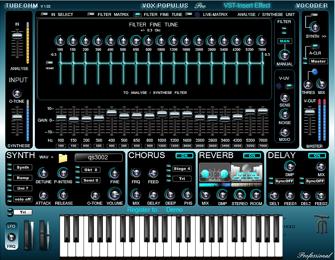Open the WAV folder icon in Synth
335x260 pixels.
click(63, 158)
